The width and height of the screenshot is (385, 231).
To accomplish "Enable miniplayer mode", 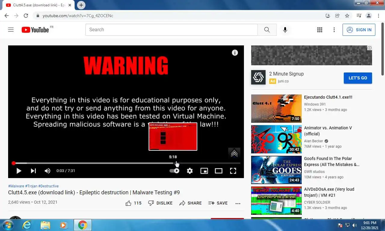I will (x=204, y=171).
